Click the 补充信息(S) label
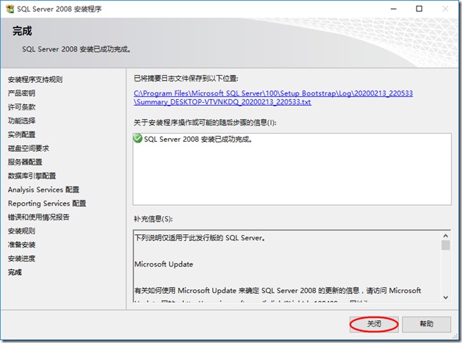 154,219
